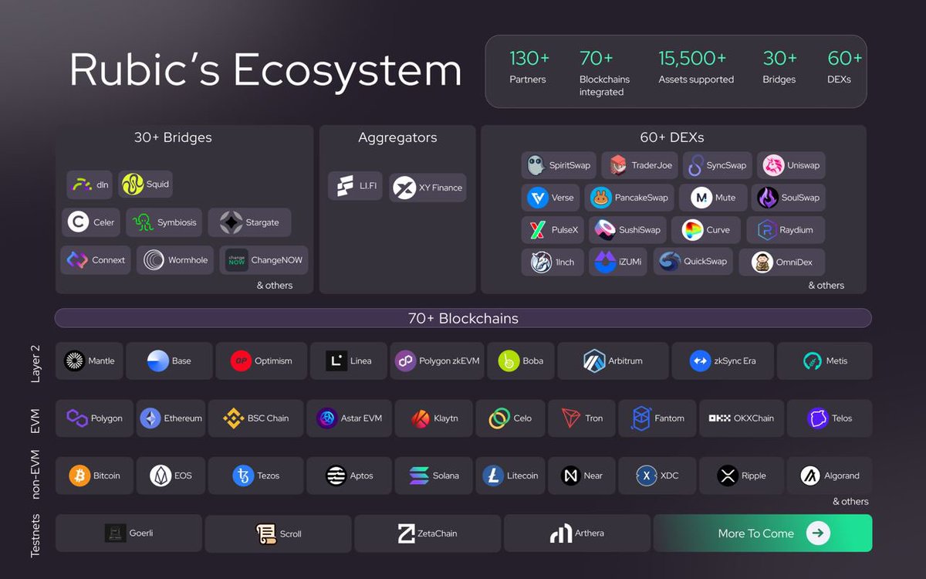
Task: Click the non-EVM row label
Action: click(x=35, y=476)
